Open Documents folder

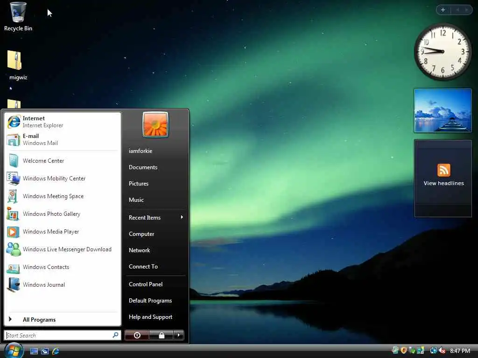(x=155, y=167)
